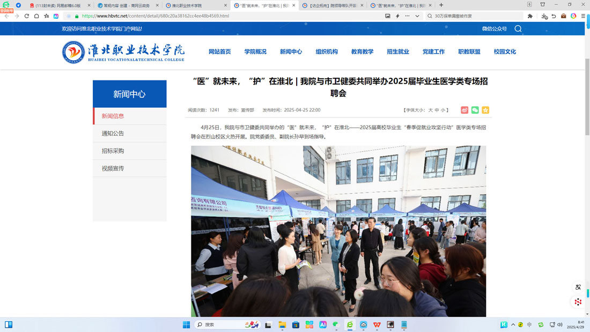Switch to the 网易邮箱6.0版 tab
Image resolution: width=590 pixels, height=332 pixels.
60,5
